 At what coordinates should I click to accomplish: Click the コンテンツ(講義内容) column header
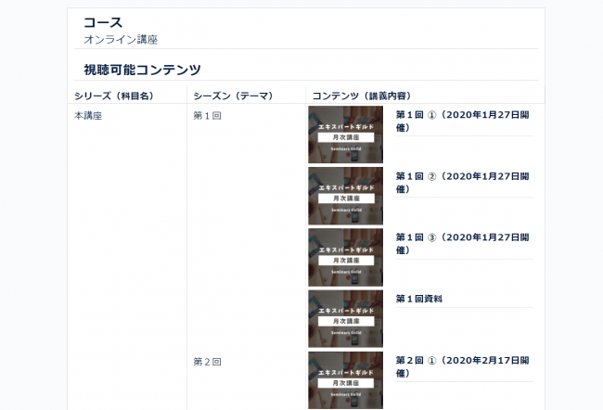click(x=362, y=96)
